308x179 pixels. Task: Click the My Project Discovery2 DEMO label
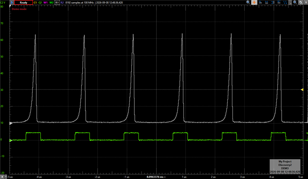[x=285, y=166]
